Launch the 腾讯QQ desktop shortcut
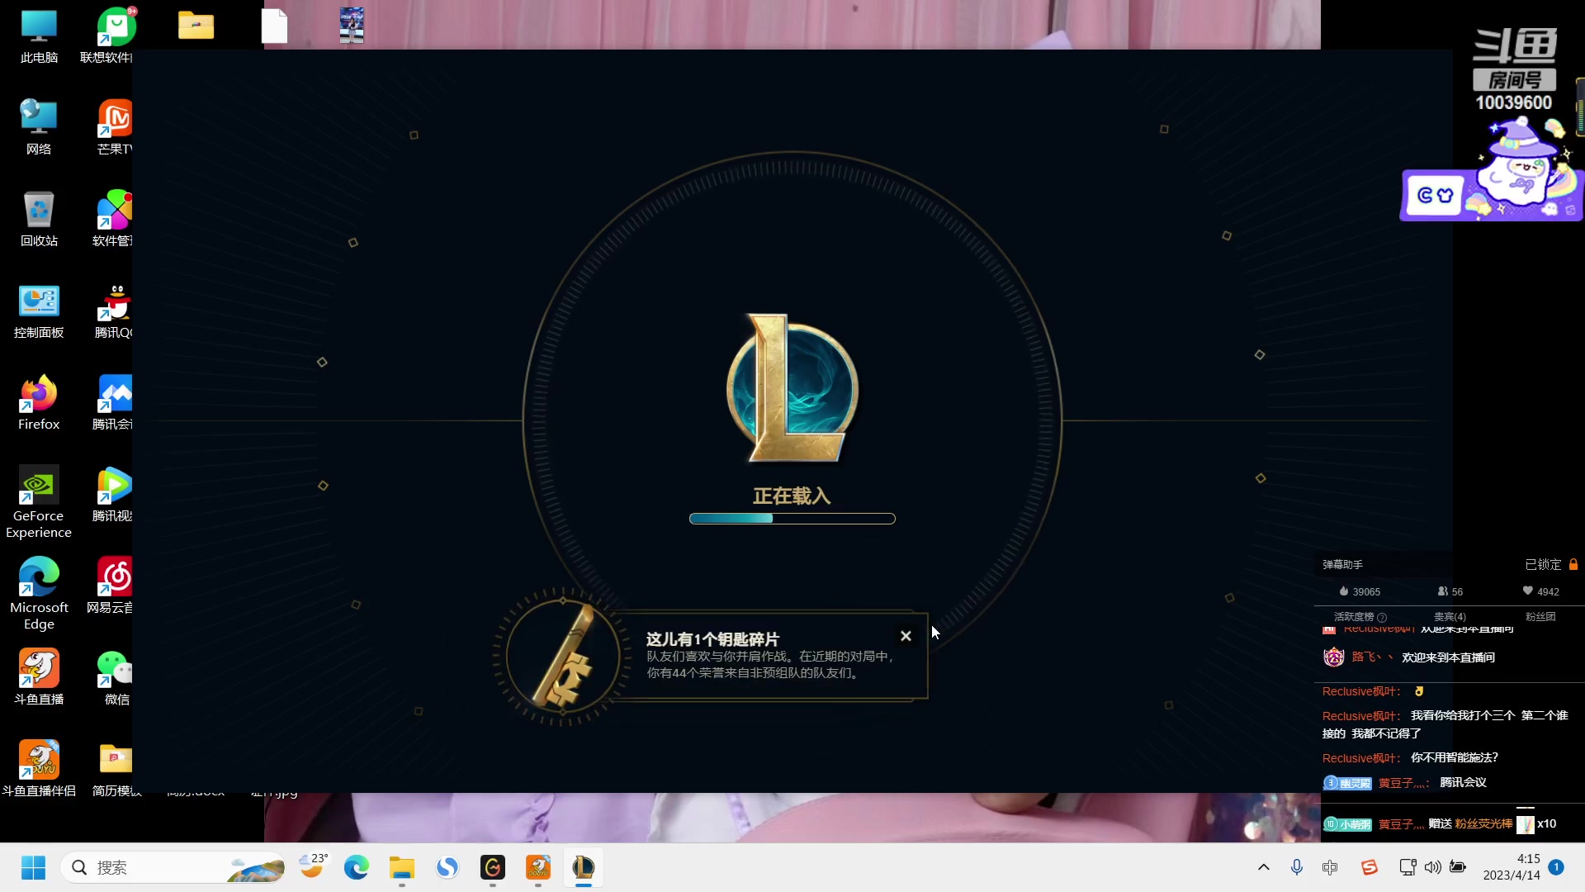Image resolution: width=1585 pixels, height=892 pixels. pos(113,311)
